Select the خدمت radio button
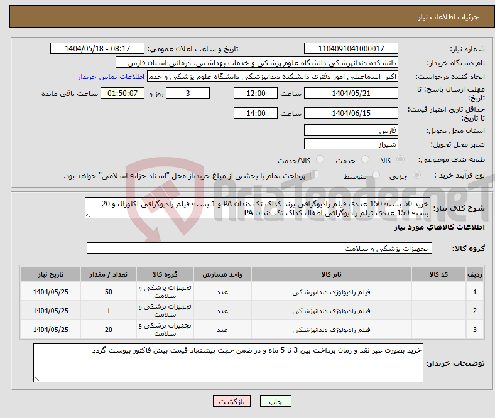Image resolution: width=495 pixels, height=418 pixels. (x=365, y=159)
